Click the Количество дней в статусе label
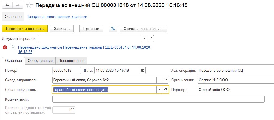 coord(28,110)
